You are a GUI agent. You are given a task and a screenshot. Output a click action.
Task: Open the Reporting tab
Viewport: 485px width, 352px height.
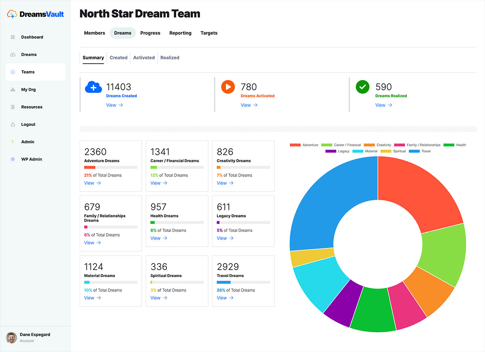click(180, 33)
